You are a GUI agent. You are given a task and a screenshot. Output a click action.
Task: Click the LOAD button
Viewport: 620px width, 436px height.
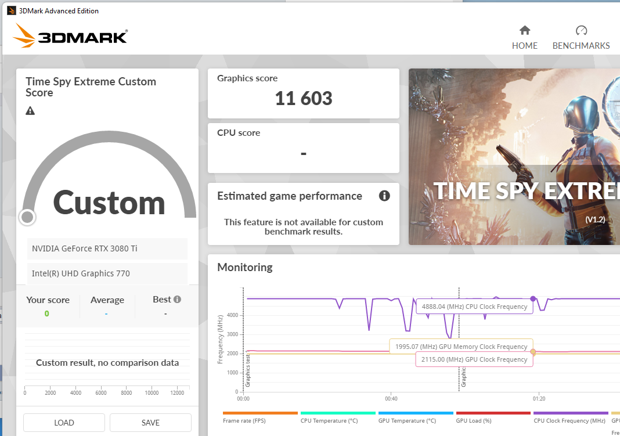point(64,423)
